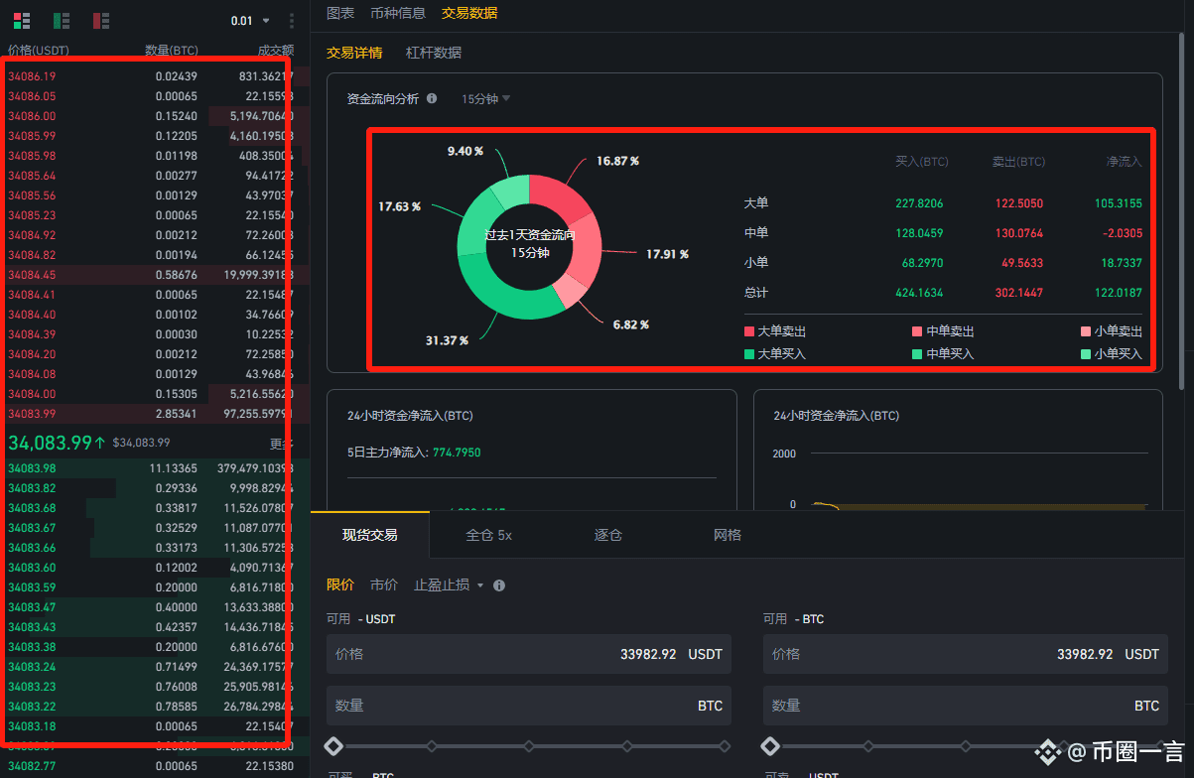Screen dimensions: 1194x778
Task: Open the 0.01 price precision dropdown
Action: point(250,21)
